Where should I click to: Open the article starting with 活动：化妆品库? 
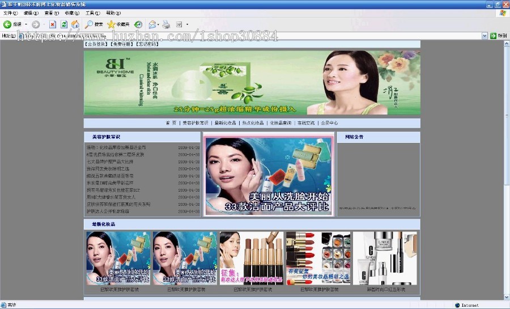pos(116,147)
